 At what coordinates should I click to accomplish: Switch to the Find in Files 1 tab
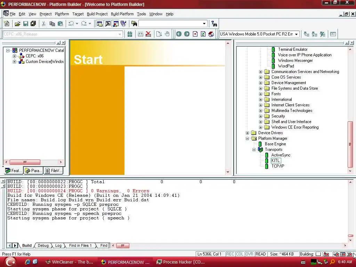coord(80,245)
